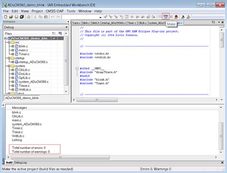Open the Tools menu
The width and height of the screenshot is (227, 173).
click(71, 11)
